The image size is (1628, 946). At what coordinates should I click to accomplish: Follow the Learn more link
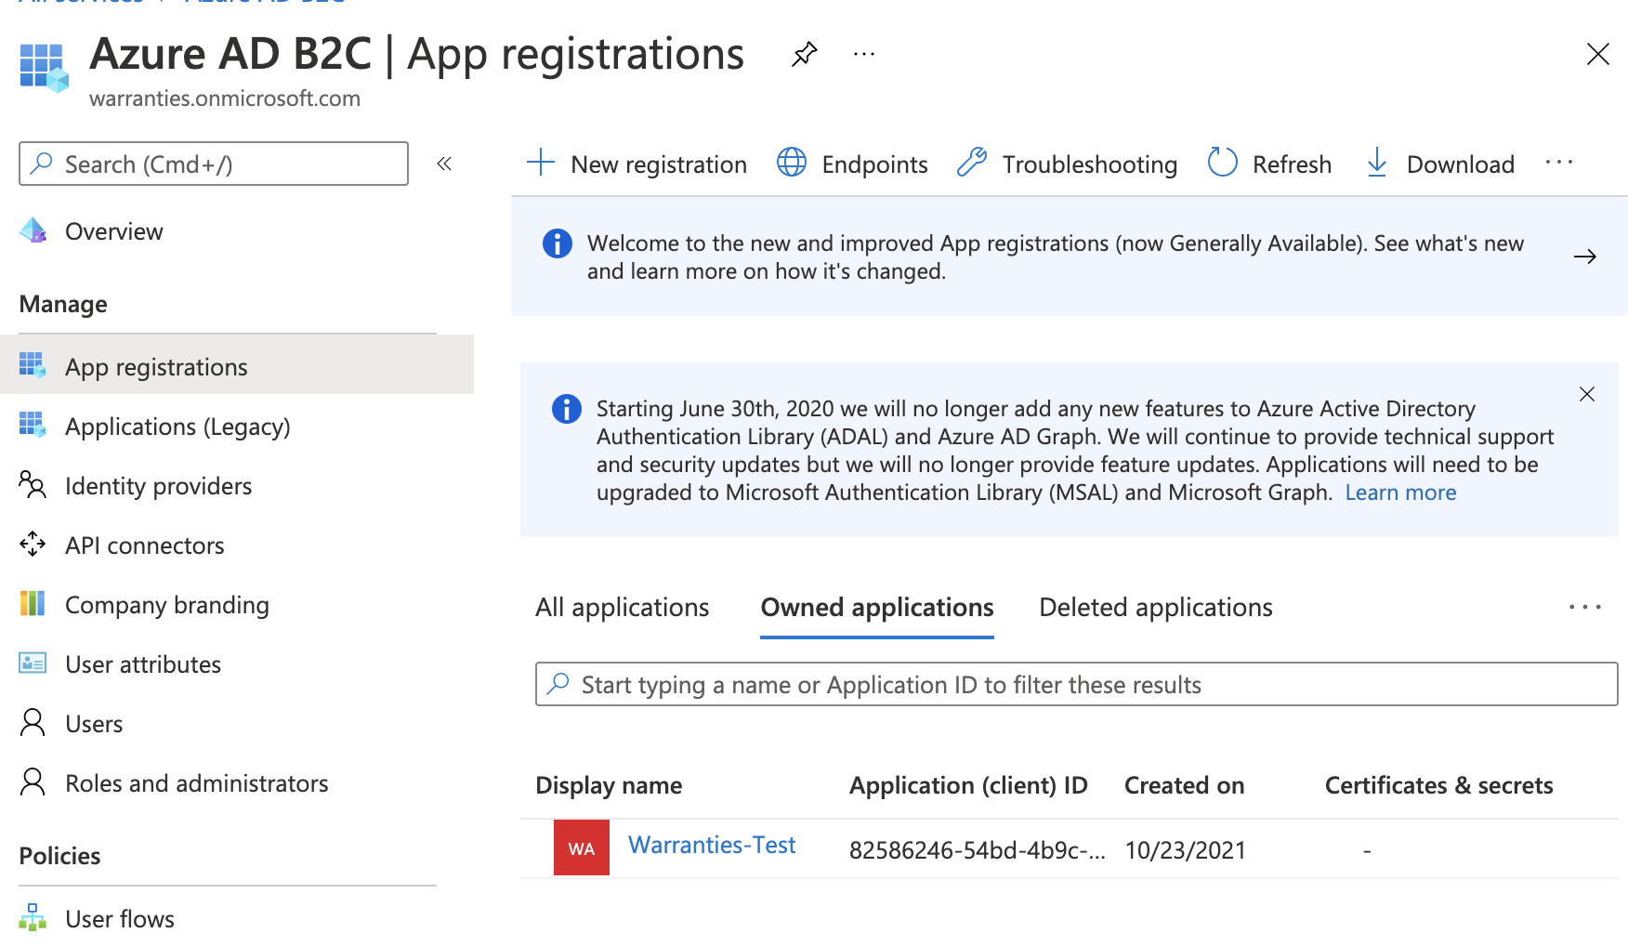click(x=1400, y=493)
